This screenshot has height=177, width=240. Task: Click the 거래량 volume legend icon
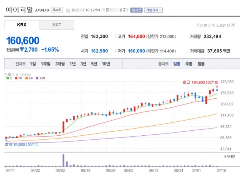click(x=225, y=157)
